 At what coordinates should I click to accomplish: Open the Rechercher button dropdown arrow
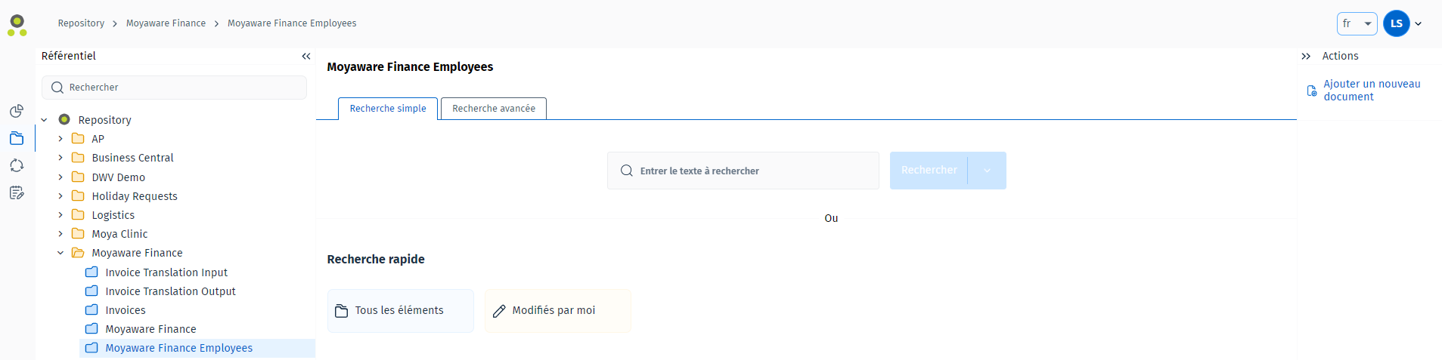987,171
